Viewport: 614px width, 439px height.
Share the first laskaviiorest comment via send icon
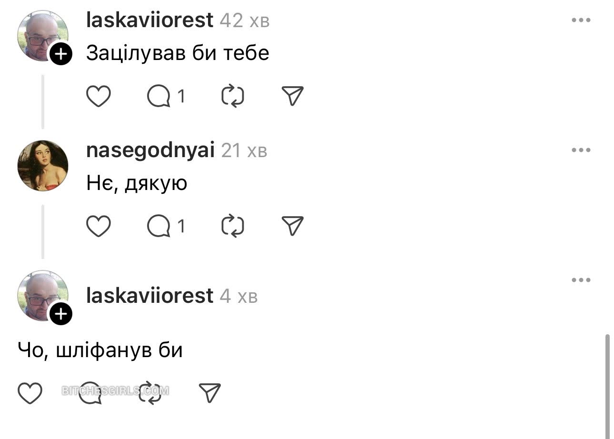(x=292, y=96)
